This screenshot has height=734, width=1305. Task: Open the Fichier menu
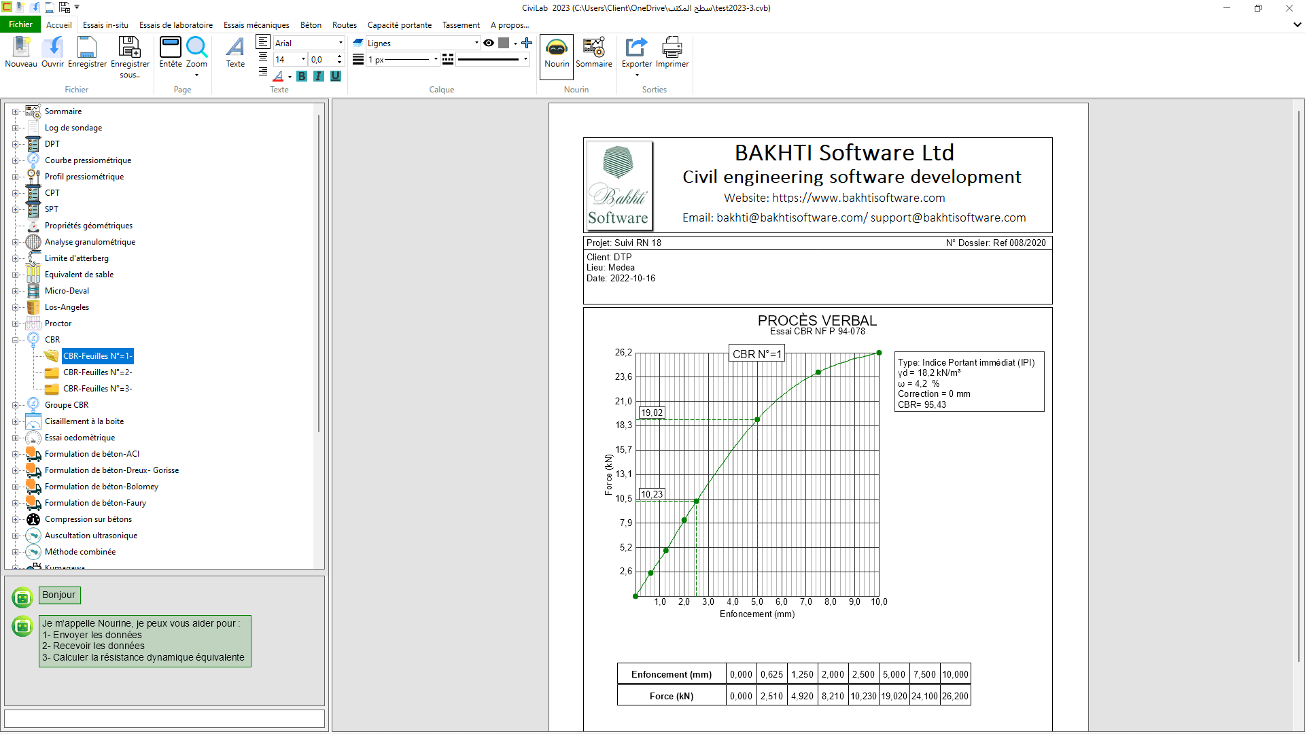[20, 24]
